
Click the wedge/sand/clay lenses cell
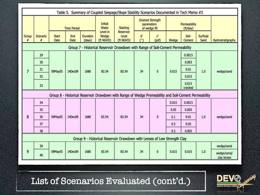click(224, 155)
